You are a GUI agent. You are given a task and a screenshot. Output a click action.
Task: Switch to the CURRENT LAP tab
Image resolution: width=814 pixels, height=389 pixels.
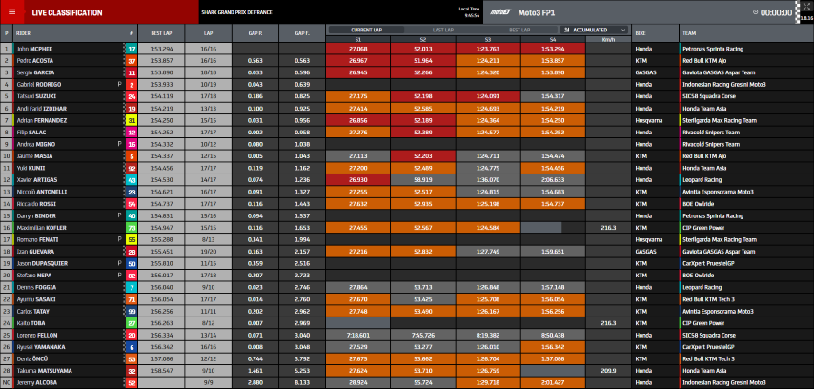click(x=367, y=31)
